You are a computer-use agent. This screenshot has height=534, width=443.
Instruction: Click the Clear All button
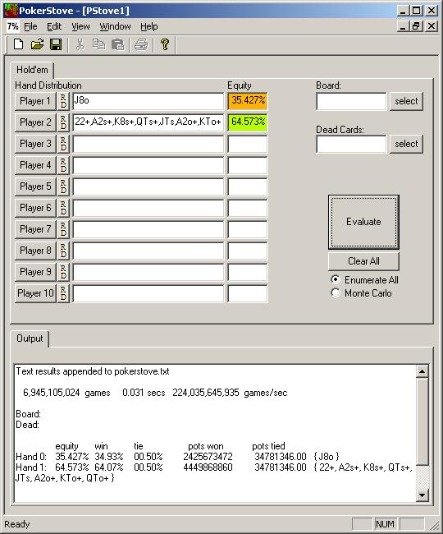coord(363,261)
